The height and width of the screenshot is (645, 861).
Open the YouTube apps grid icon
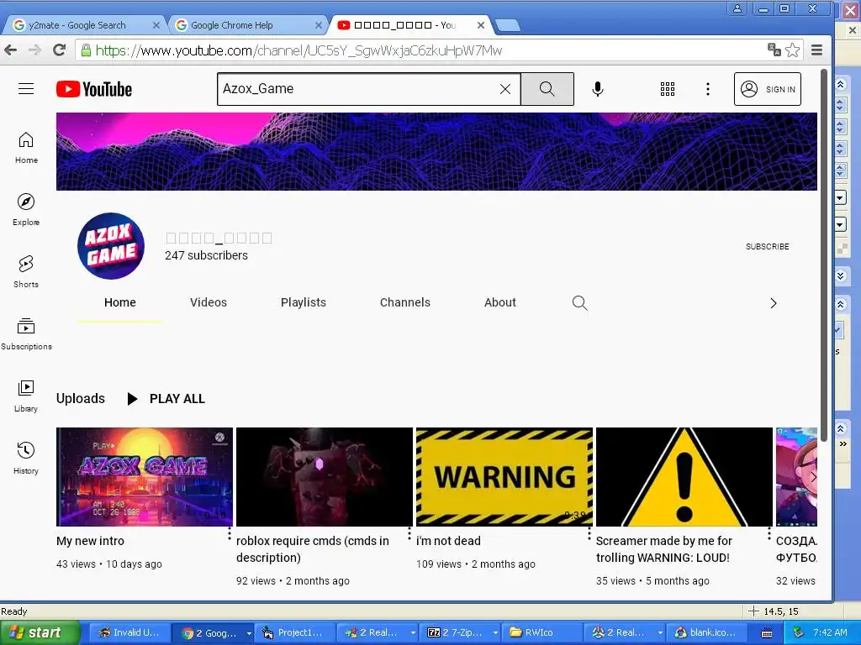tap(667, 89)
